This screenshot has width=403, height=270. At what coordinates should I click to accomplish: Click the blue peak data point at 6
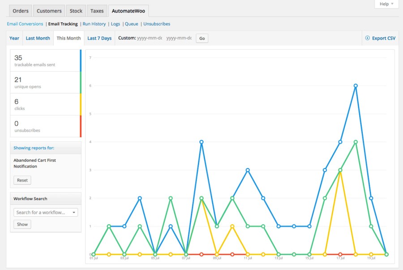point(356,86)
